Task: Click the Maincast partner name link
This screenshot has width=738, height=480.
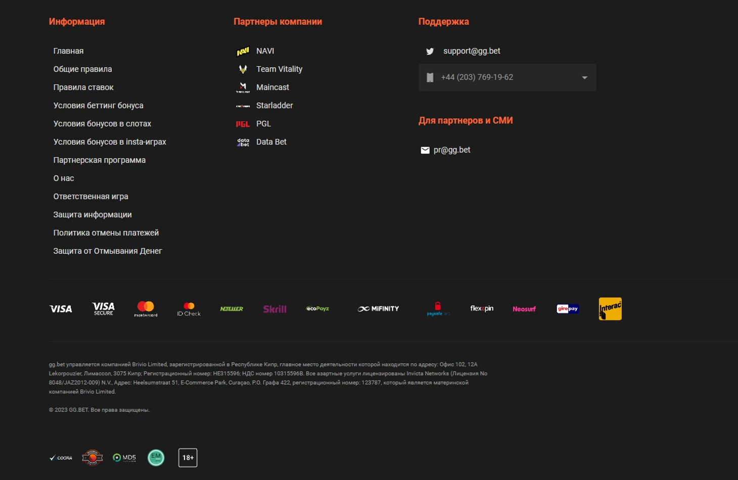Action: point(273,87)
